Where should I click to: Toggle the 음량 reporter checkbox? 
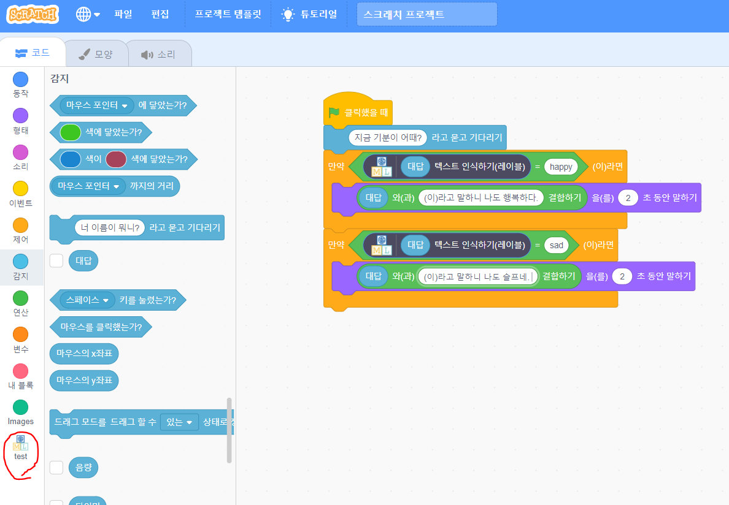click(56, 468)
